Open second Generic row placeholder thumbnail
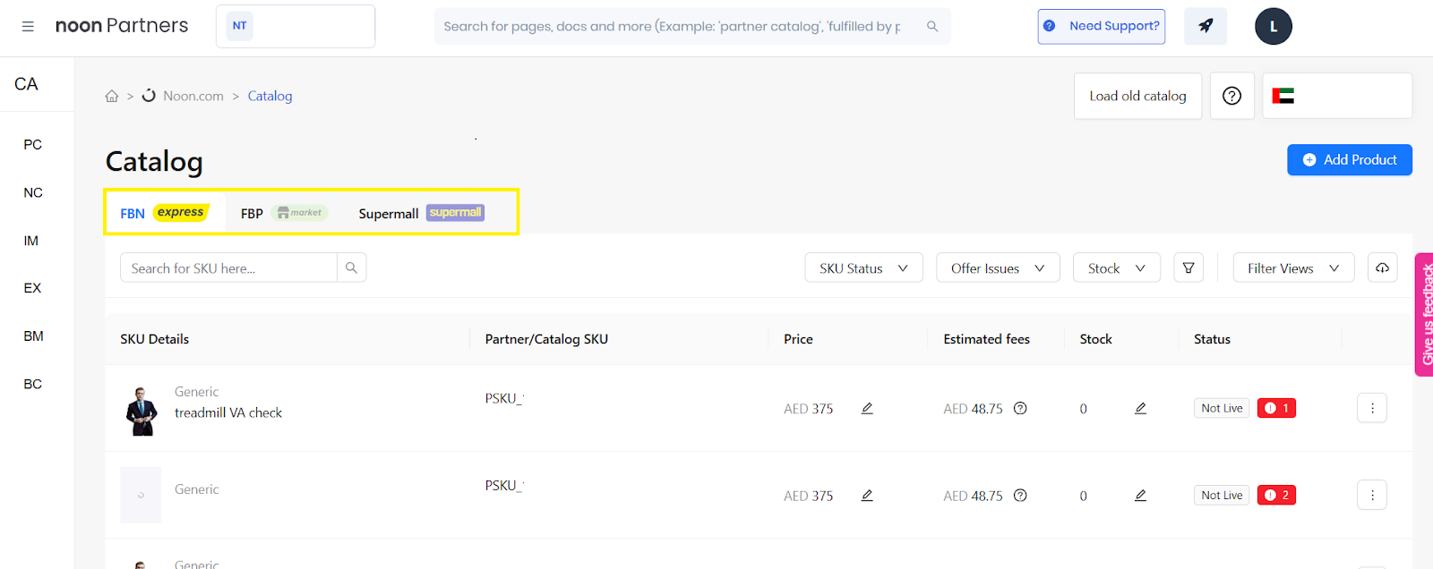 pyautogui.click(x=141, y=495)
